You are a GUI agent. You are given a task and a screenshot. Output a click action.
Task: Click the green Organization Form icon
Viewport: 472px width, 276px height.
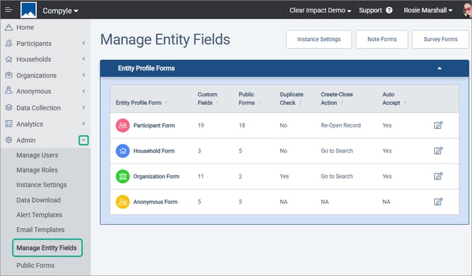tap(123, 177)
